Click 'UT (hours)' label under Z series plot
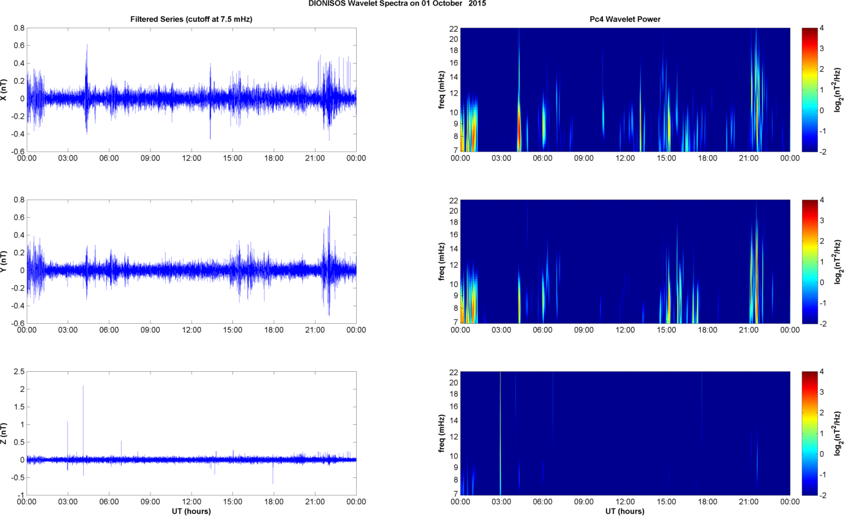 191,511
